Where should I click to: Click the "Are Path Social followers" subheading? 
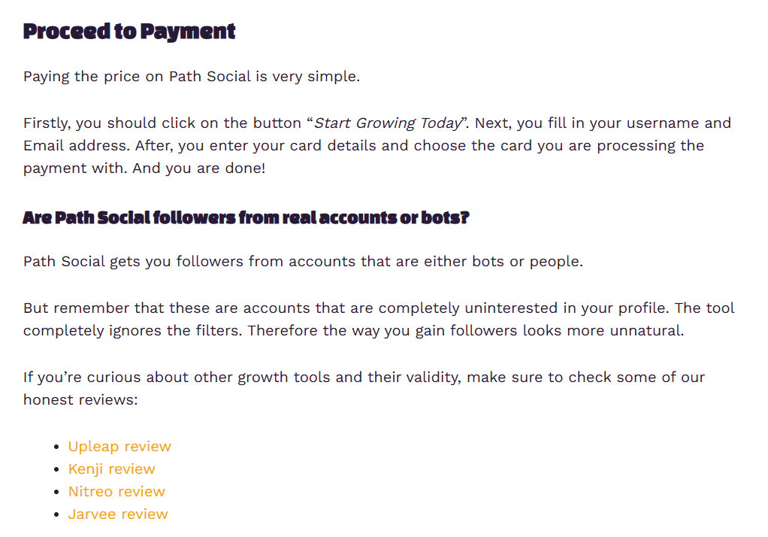point(246,218)
